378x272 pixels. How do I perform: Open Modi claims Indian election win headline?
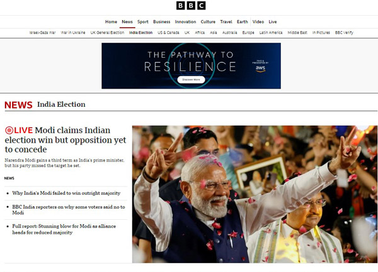[66, 139]
